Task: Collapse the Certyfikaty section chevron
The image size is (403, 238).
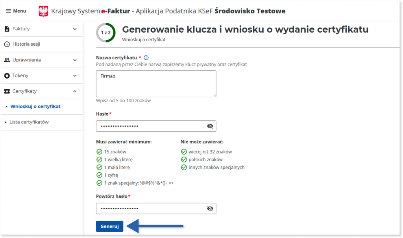Action: pyautogui.click(x=75, y=91)
